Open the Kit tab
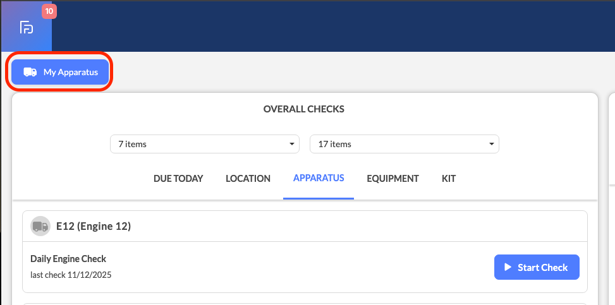The image size is (615, 305). (x=449, y=179)
